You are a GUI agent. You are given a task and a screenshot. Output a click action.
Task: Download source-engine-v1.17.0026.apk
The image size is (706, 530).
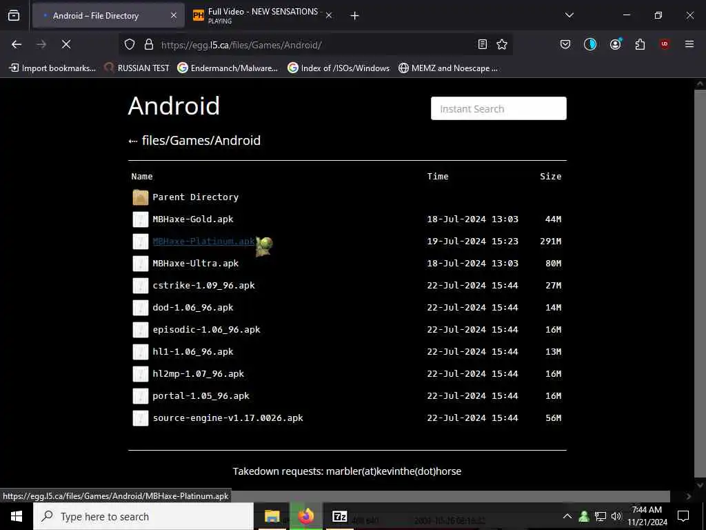228,418
